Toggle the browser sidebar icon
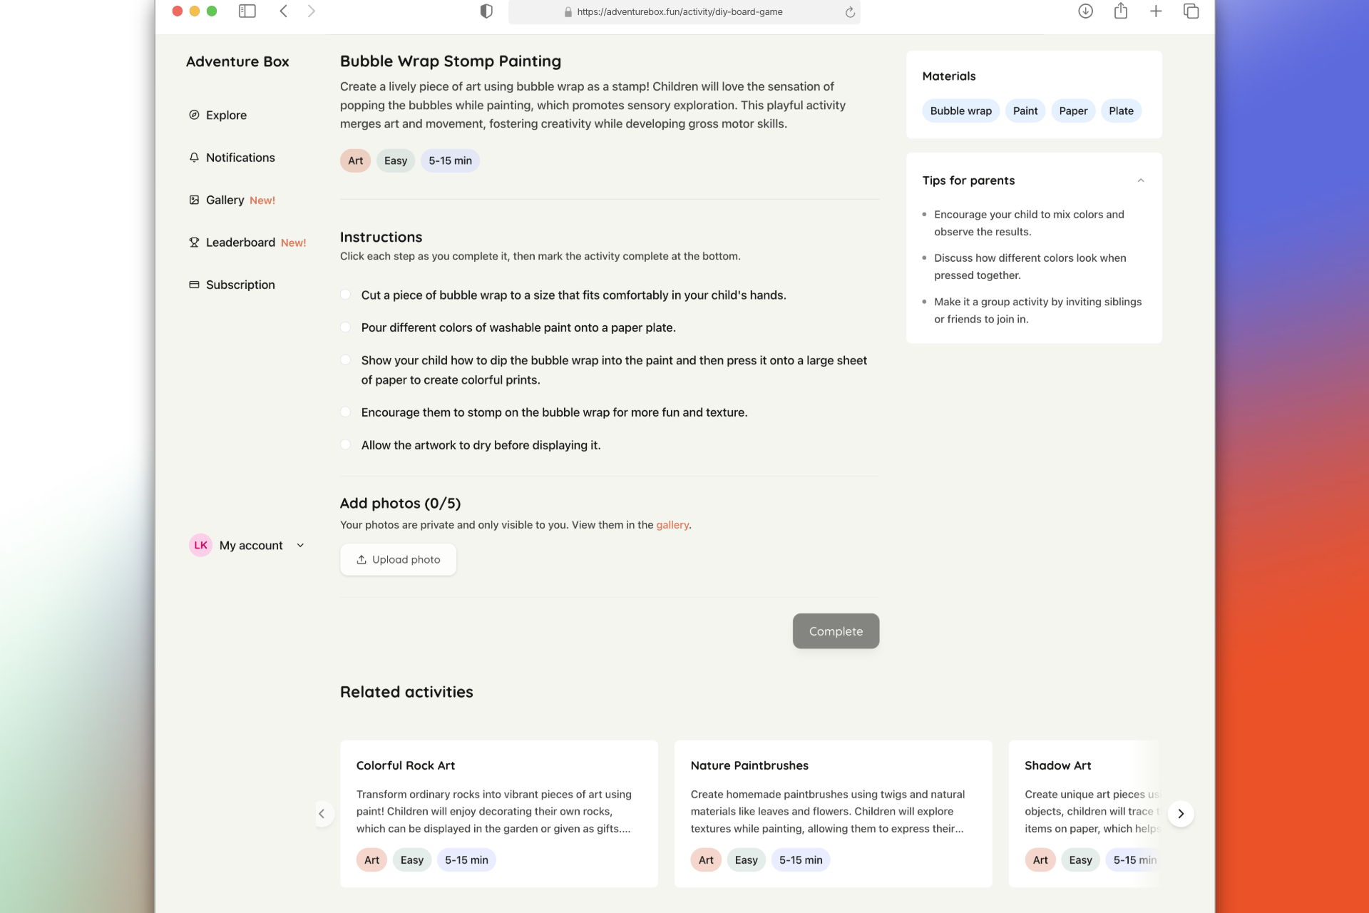 coord(247,11)
